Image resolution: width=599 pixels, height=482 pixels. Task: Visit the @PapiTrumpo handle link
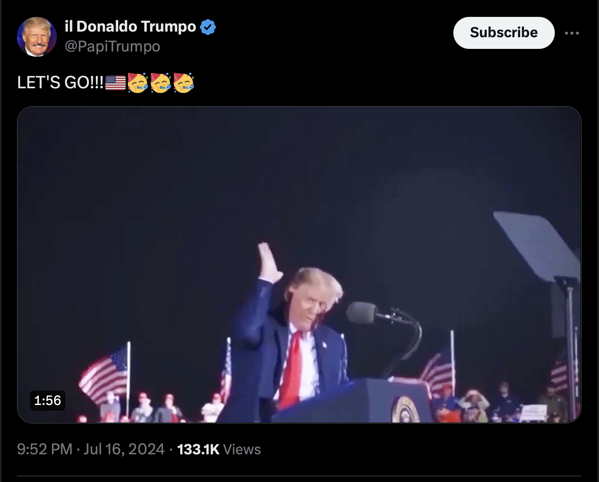(113, 46)
